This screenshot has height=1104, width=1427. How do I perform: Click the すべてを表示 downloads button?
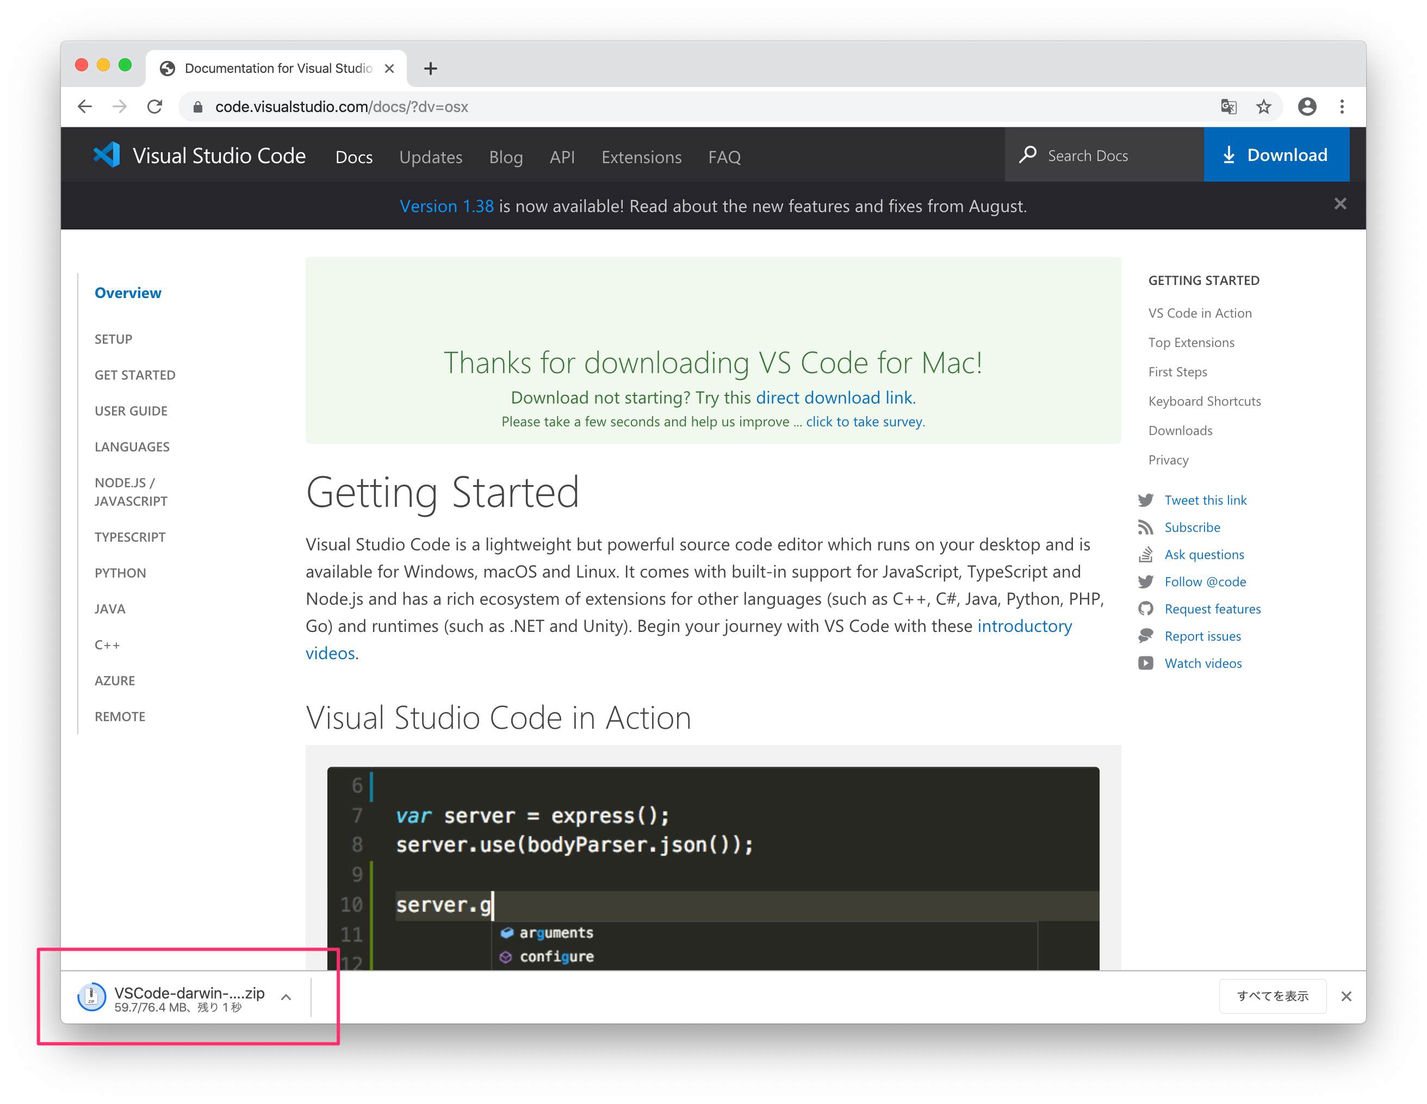point(1272,996)
